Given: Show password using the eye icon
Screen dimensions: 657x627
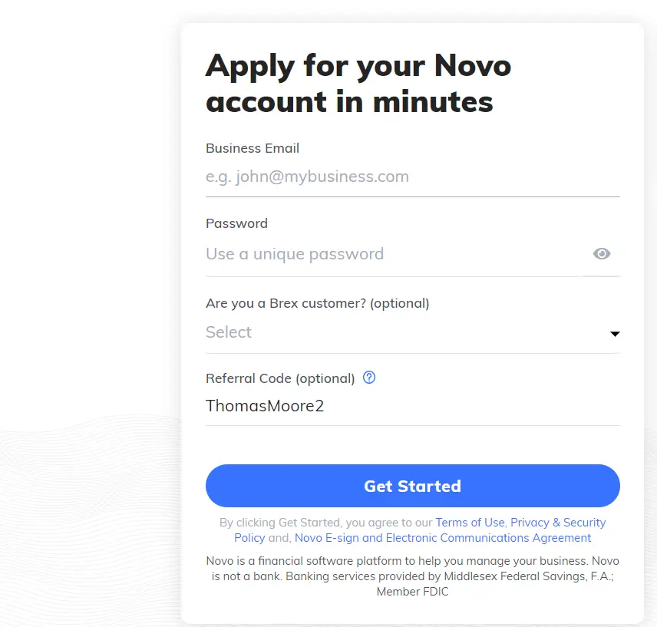Looking at the screenshot, I should [x=601, y=253].
